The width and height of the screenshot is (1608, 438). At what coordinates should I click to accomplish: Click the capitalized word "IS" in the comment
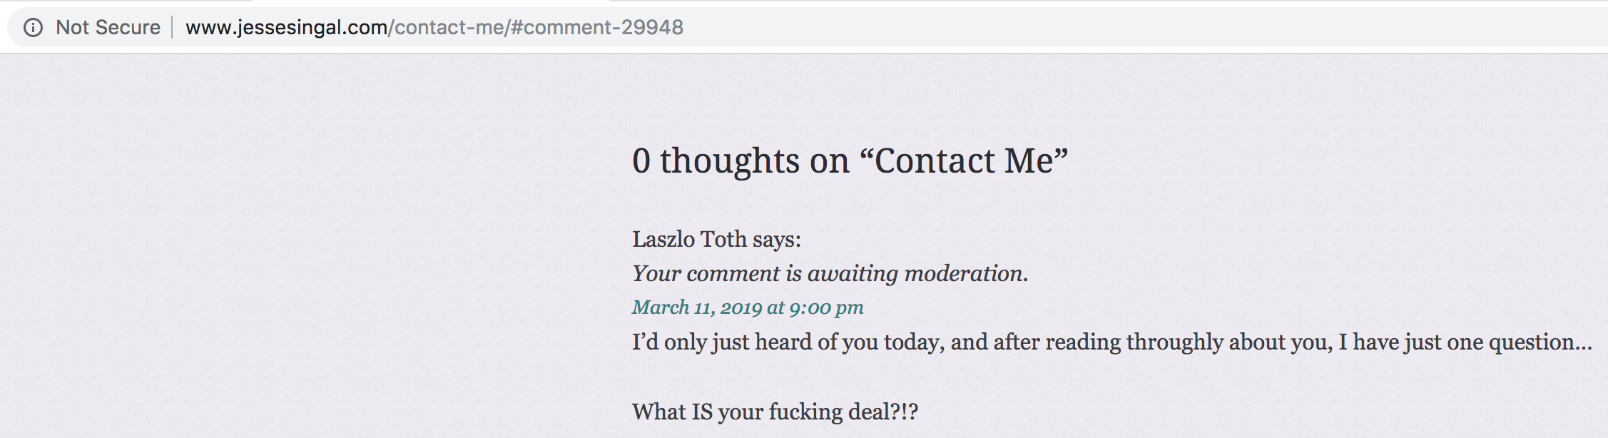click(x=702, y=412)
